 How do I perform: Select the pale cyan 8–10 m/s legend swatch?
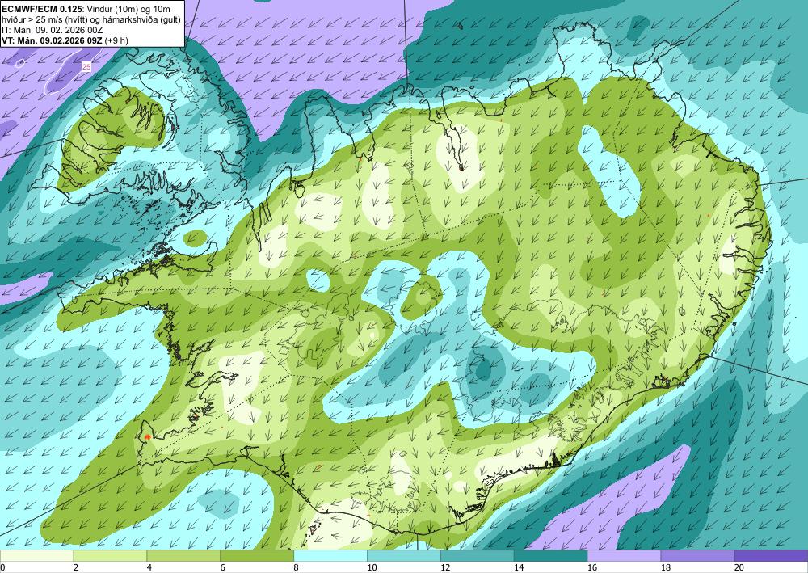click(330, 555)
